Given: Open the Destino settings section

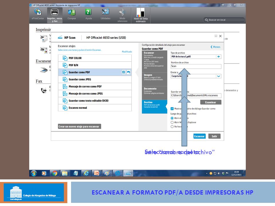Looking at the screenshot, I should pyautogui.click(x=154, y=107).
